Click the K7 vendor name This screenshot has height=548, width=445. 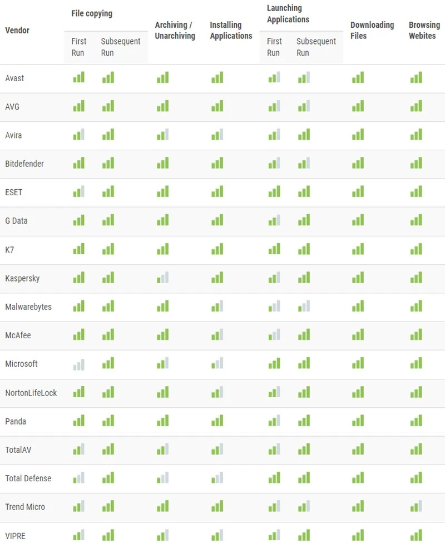pos(9,250)
